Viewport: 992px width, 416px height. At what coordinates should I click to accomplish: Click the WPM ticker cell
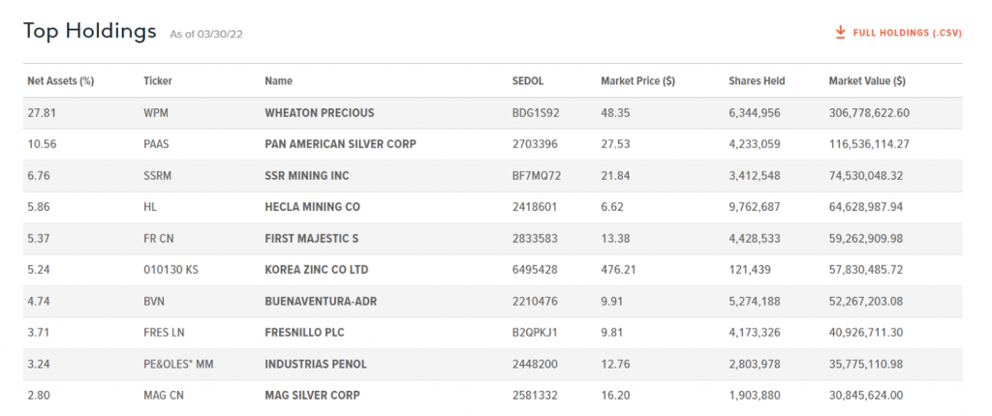pos(156,113)
